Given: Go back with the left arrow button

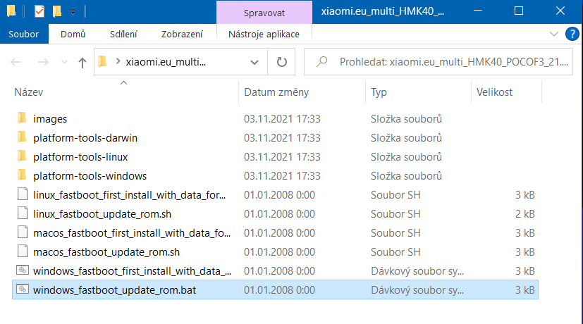Looking at the screenshot, I should coord(16,62).
